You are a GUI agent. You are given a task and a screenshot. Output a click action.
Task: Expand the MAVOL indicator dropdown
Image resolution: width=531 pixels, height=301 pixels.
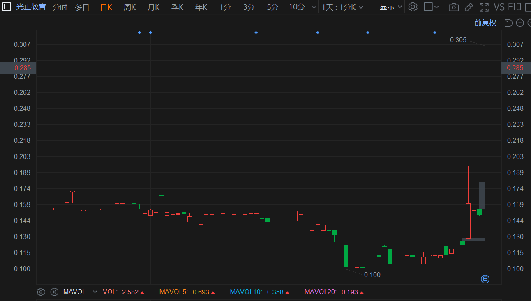[x=95, y=292]
